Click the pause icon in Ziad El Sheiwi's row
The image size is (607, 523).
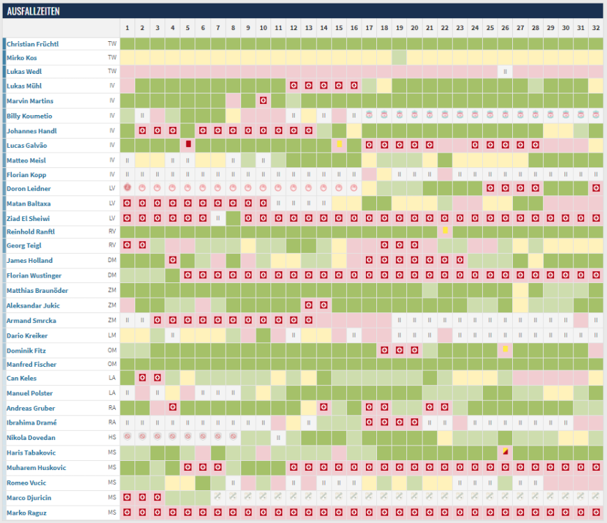[218, 218]
